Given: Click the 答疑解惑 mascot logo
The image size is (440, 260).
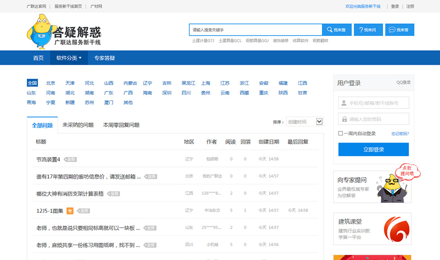Looking at the screenshot, I should point(63,32).
